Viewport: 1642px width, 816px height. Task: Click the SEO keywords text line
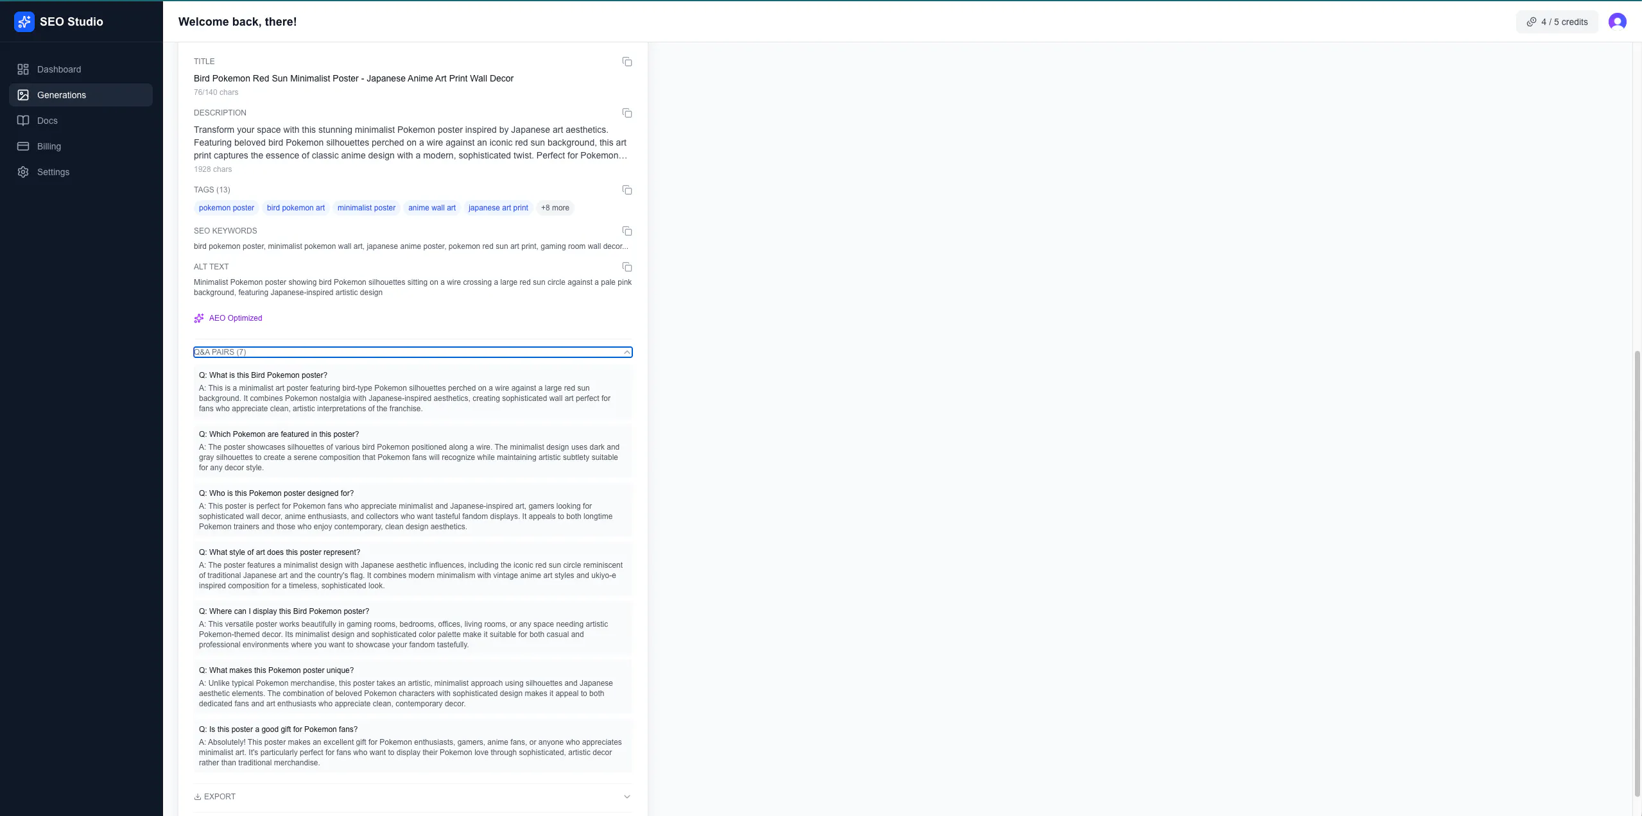click(x=411, y=246)
